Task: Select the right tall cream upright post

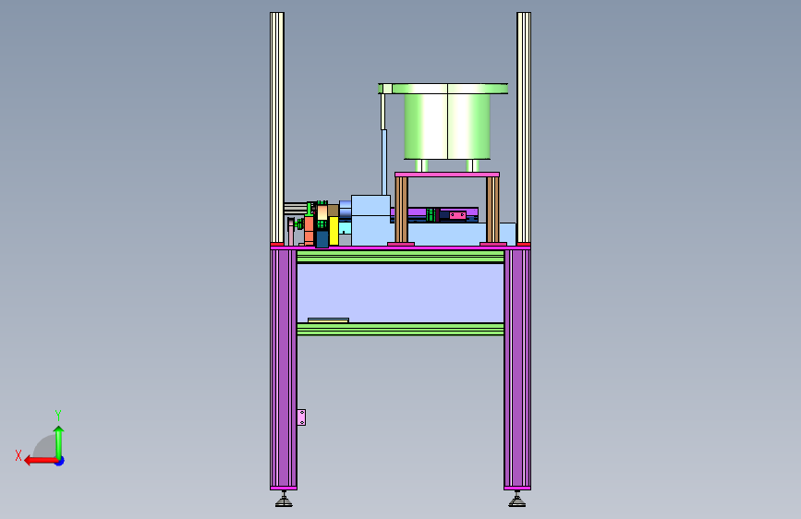Action: [x=524, y=127]
